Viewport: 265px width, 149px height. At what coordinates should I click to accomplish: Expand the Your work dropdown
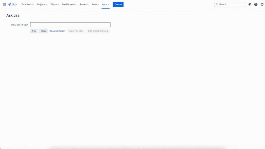click(x=27, y=5)
